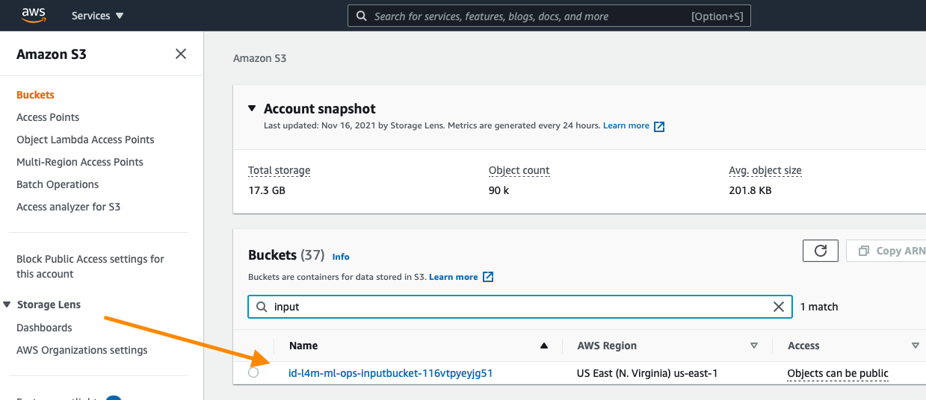Open the Services dropdown menu
926x400 pixels.
(x=98, y=16)
